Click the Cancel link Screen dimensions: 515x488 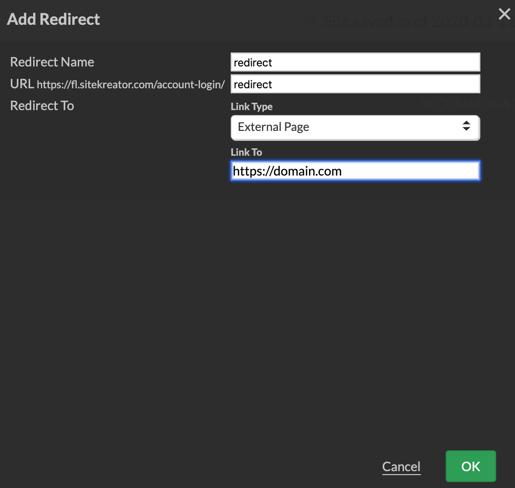(401, 467)
